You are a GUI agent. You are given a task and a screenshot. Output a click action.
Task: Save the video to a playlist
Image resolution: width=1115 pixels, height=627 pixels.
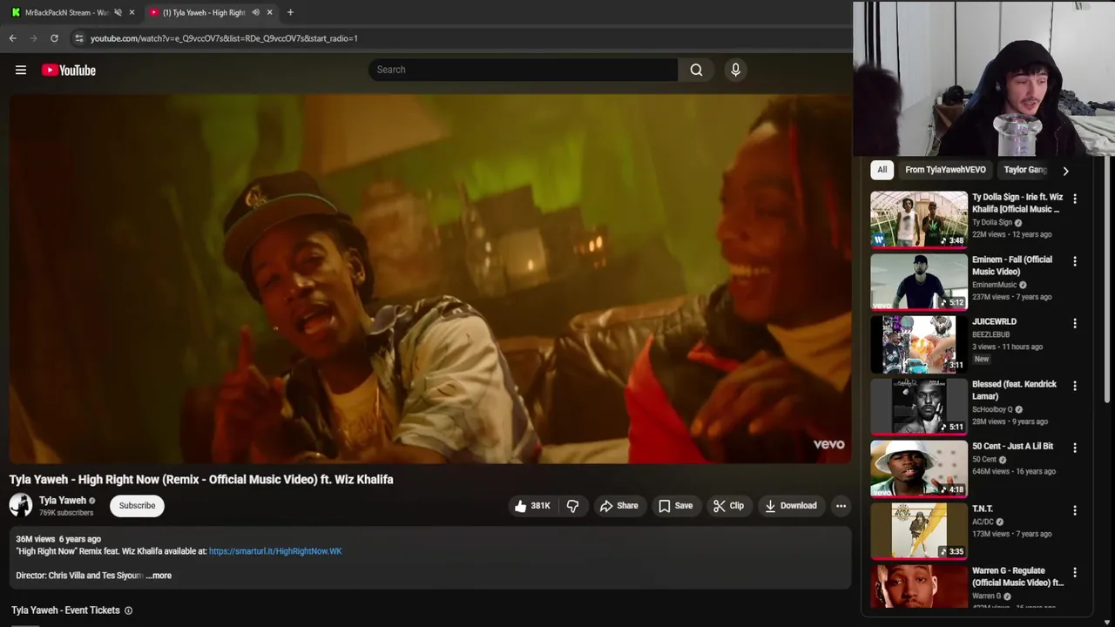coord(676,506)
